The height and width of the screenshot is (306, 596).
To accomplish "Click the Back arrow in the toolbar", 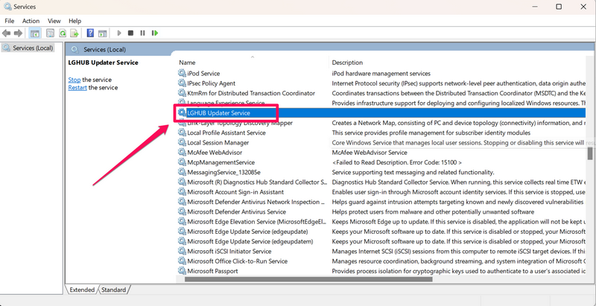I will click(x=7, y=33).
